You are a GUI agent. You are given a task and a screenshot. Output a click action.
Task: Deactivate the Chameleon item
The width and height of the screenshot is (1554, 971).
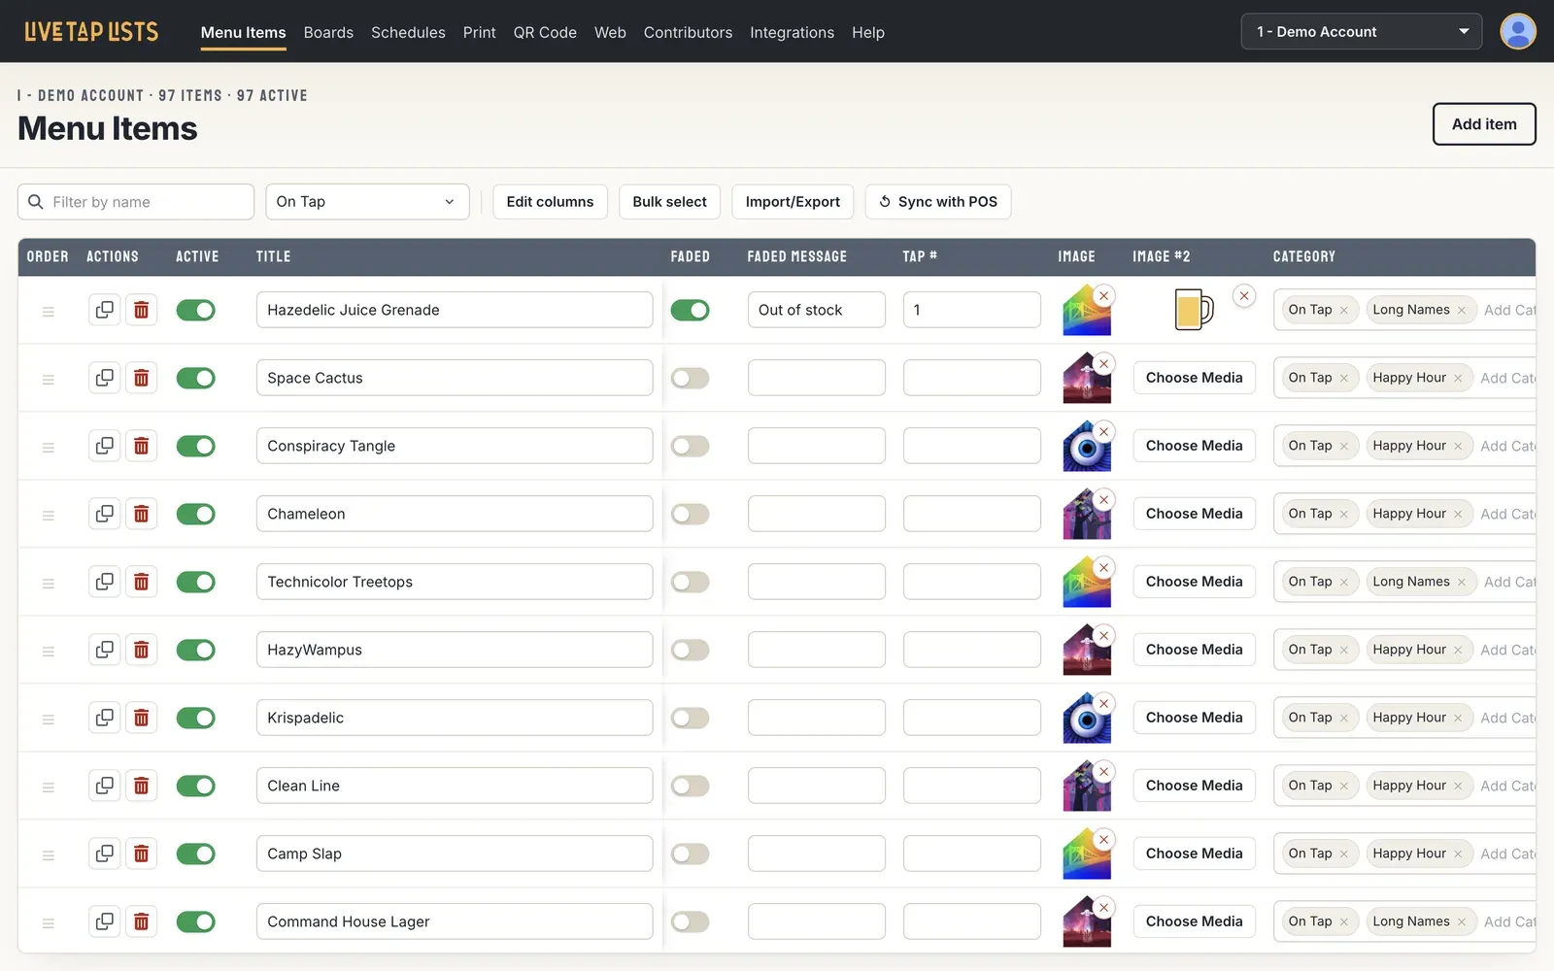pyautogui.click(x=195, y=514)
